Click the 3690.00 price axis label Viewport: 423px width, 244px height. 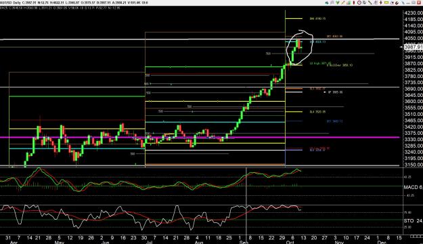414,89
